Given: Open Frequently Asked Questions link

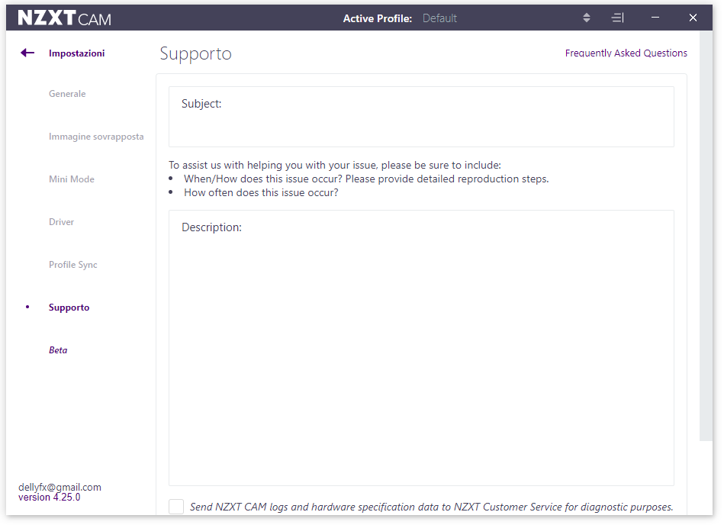Looking at the screenshot, I should 626,53.
